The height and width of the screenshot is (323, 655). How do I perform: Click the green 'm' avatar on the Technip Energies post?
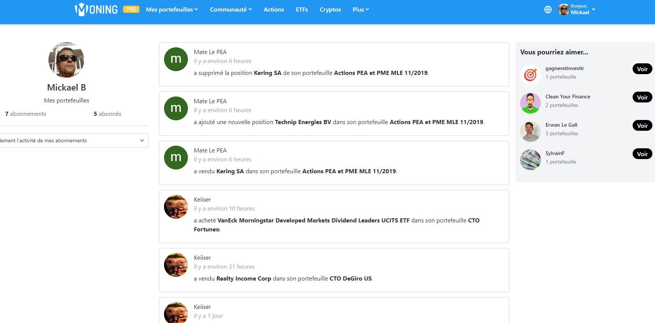point(176,108)
